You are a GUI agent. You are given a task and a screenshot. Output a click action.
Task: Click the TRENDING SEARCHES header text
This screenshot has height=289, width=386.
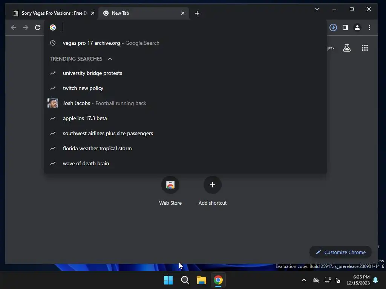point(76,59)
